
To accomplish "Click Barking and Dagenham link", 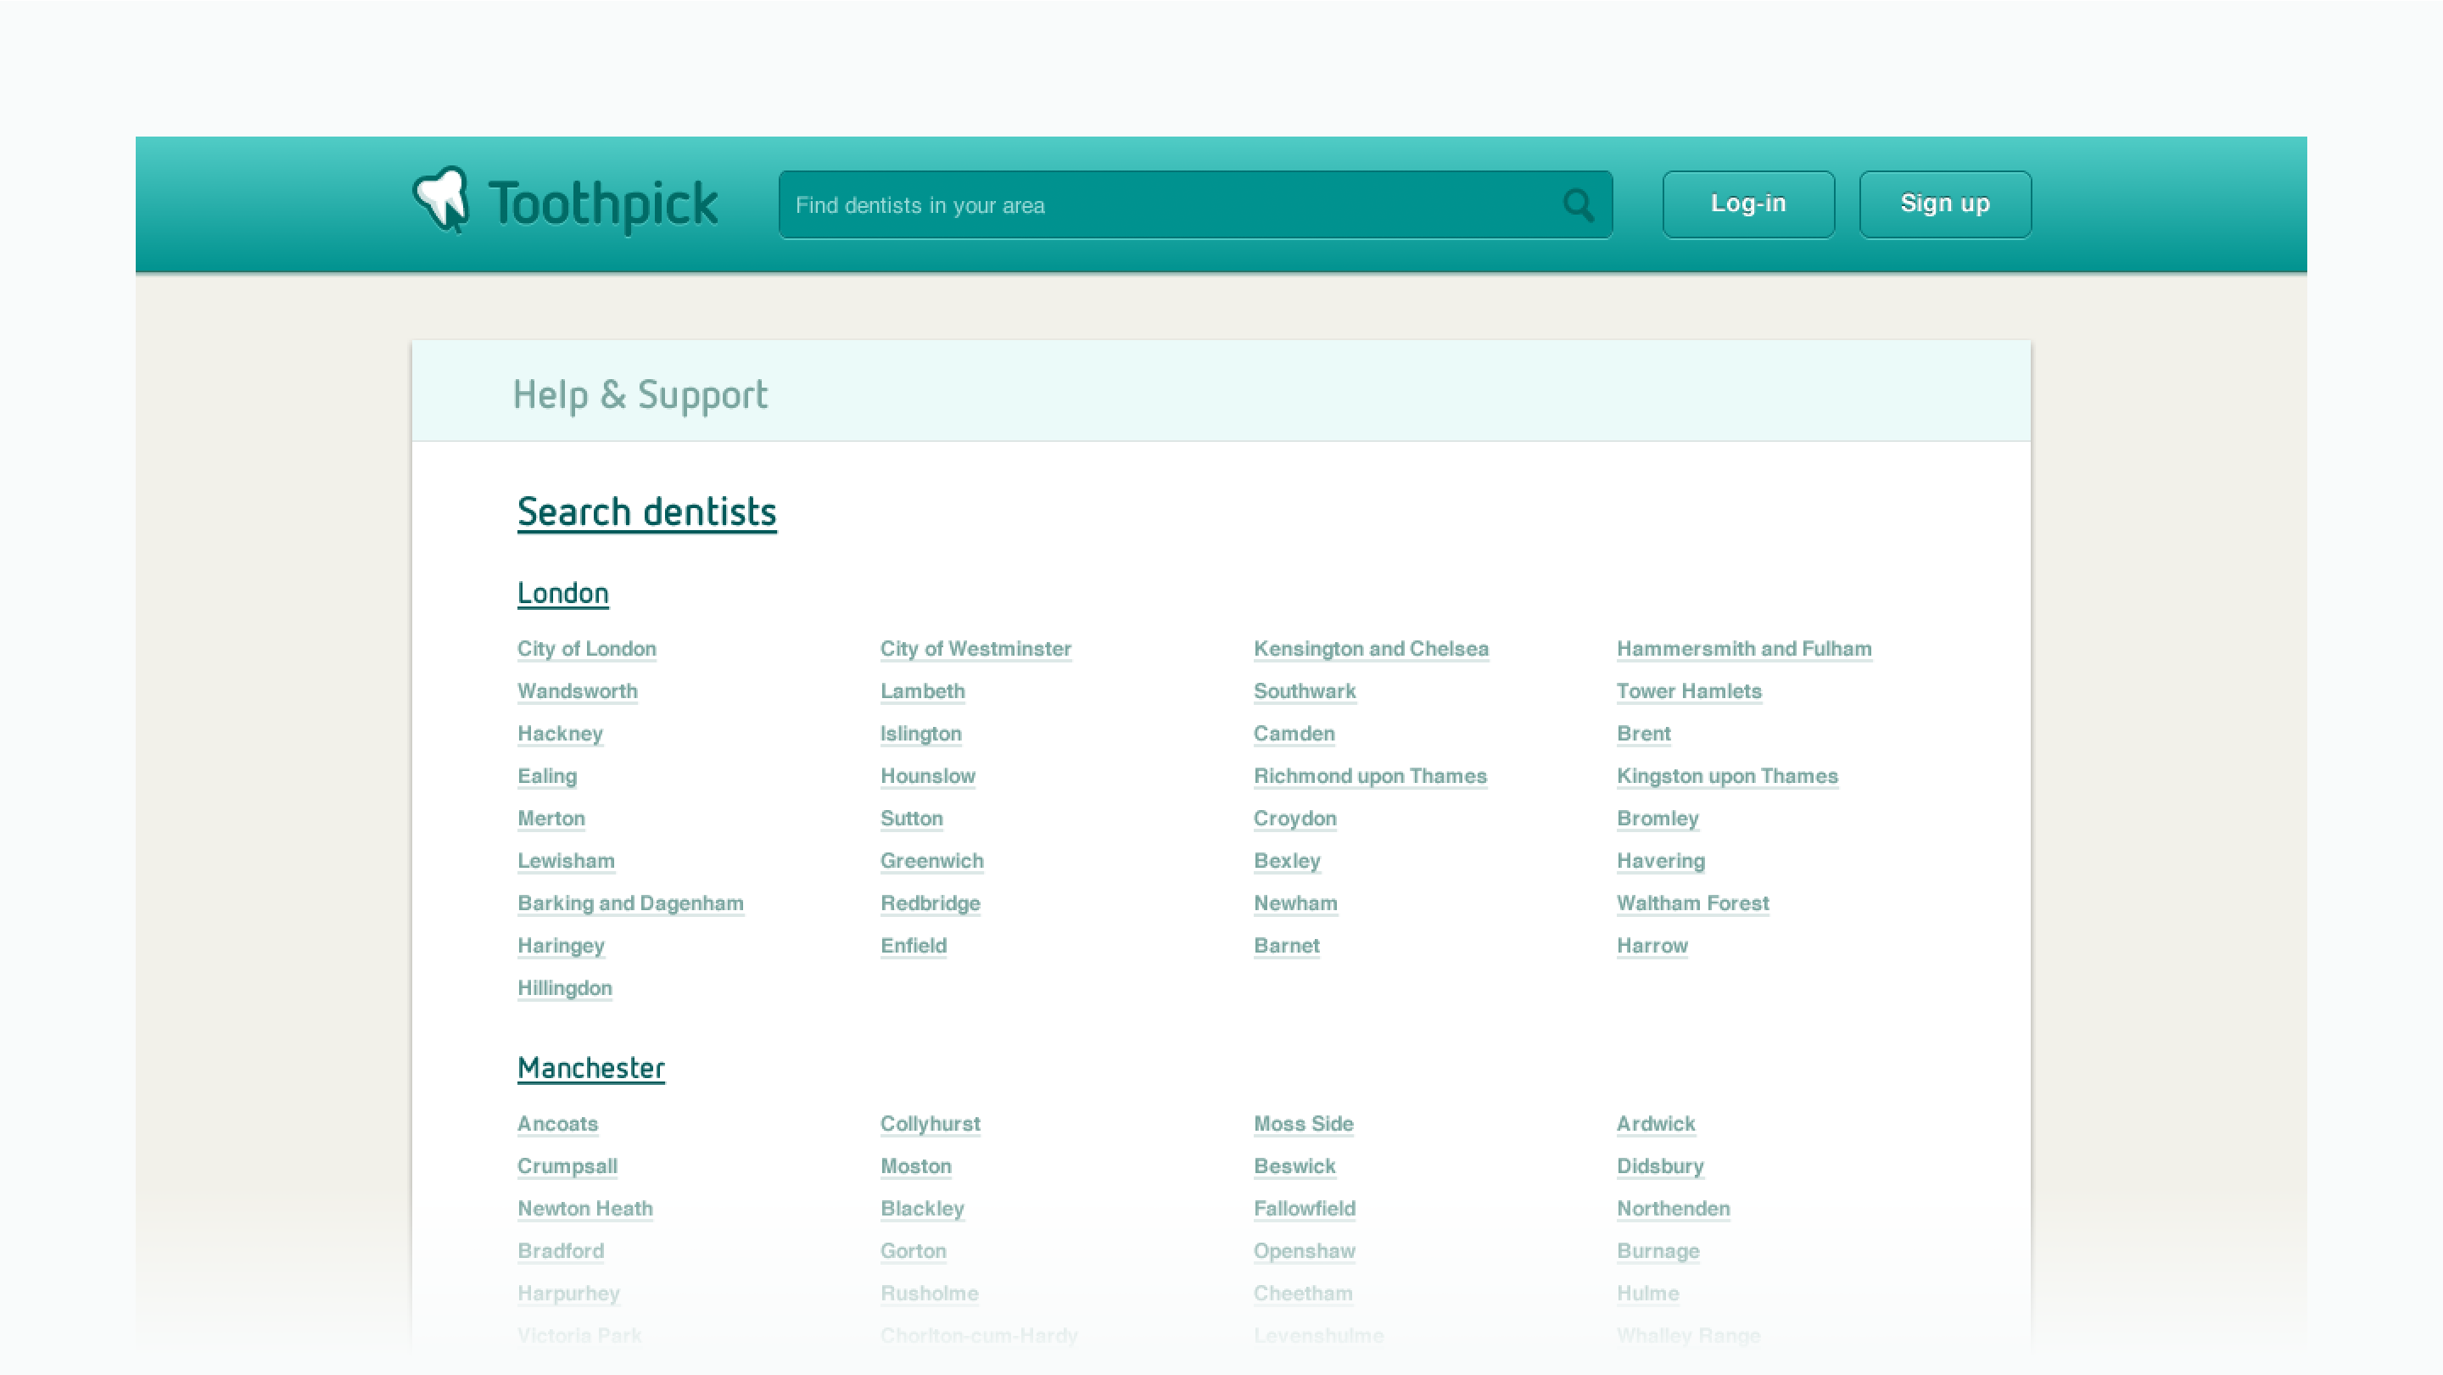I will click(629, 903).
